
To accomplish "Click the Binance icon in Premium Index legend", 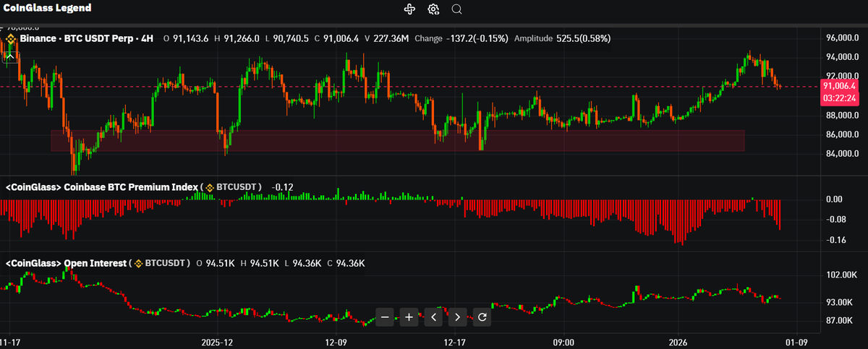I will tap(210, 187).
